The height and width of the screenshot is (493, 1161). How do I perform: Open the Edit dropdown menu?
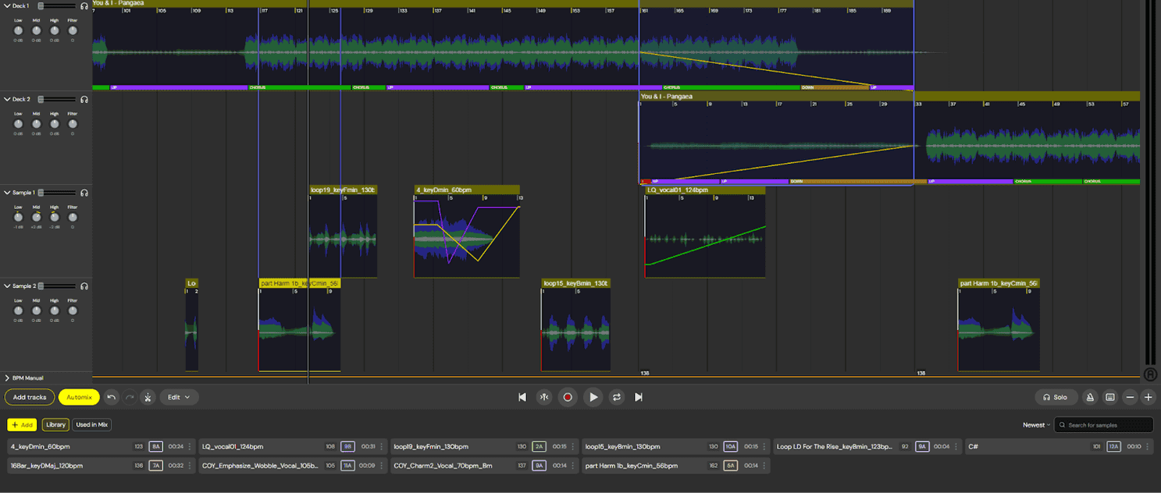click(179, 397)
